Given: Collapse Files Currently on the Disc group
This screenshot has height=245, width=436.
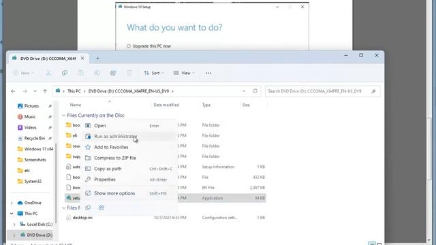Looking at the screenshot, I should pyautogui.click(x=63, y=115).
